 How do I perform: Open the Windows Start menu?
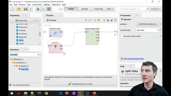12,93
